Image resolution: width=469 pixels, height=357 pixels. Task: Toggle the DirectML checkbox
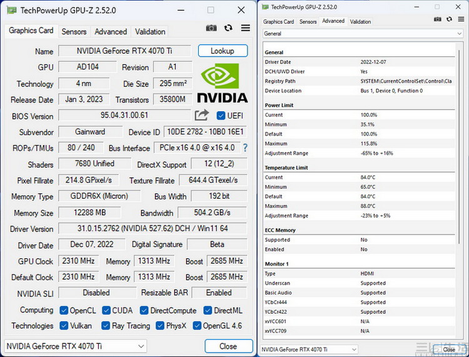pyautogui.click(x=208, y=310)
